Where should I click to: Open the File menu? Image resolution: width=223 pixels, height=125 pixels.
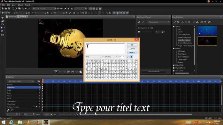point(3,5)
